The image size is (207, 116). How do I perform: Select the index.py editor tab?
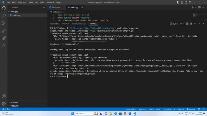click(74, 7)
